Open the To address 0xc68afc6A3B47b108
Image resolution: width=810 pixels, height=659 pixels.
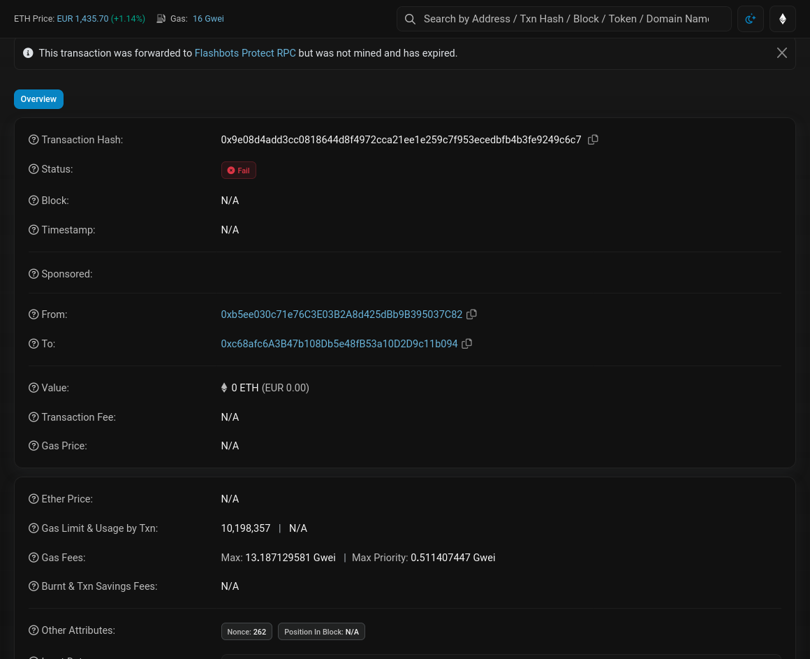[x=339, y=344]
